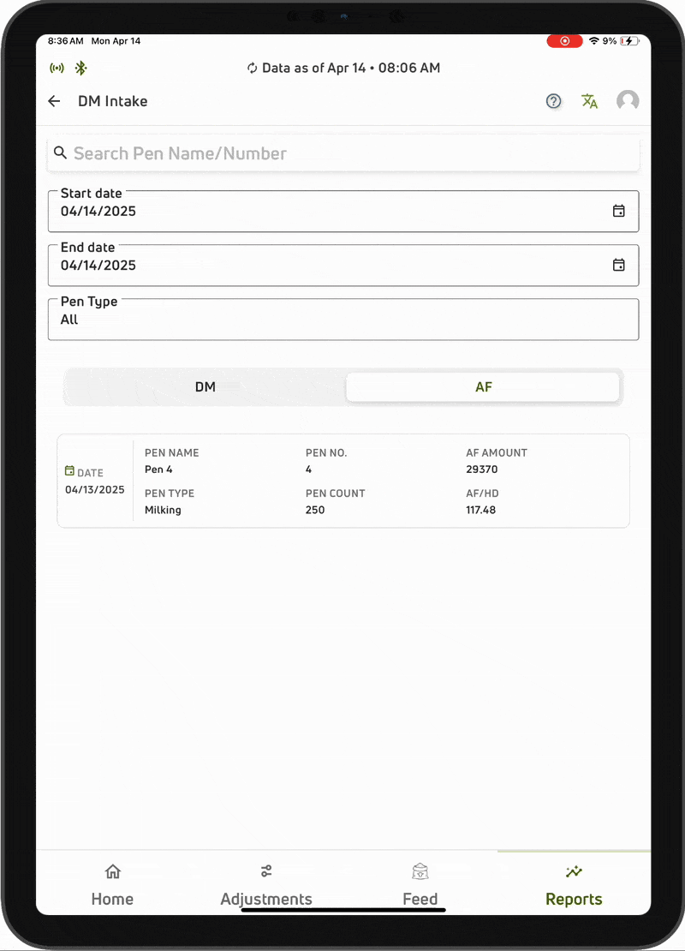Click the End date calendar icon
685x951 pixels.
coord(618,265)
